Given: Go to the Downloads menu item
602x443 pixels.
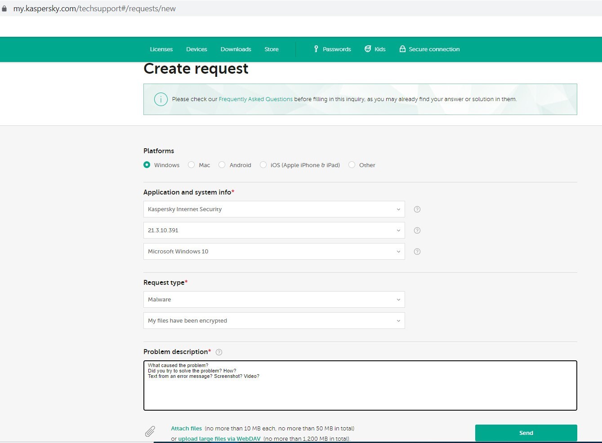Looking at the screenshot, I should pos(236,49).
